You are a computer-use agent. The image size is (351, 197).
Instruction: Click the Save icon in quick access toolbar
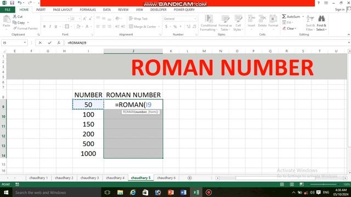click(12, 3)
